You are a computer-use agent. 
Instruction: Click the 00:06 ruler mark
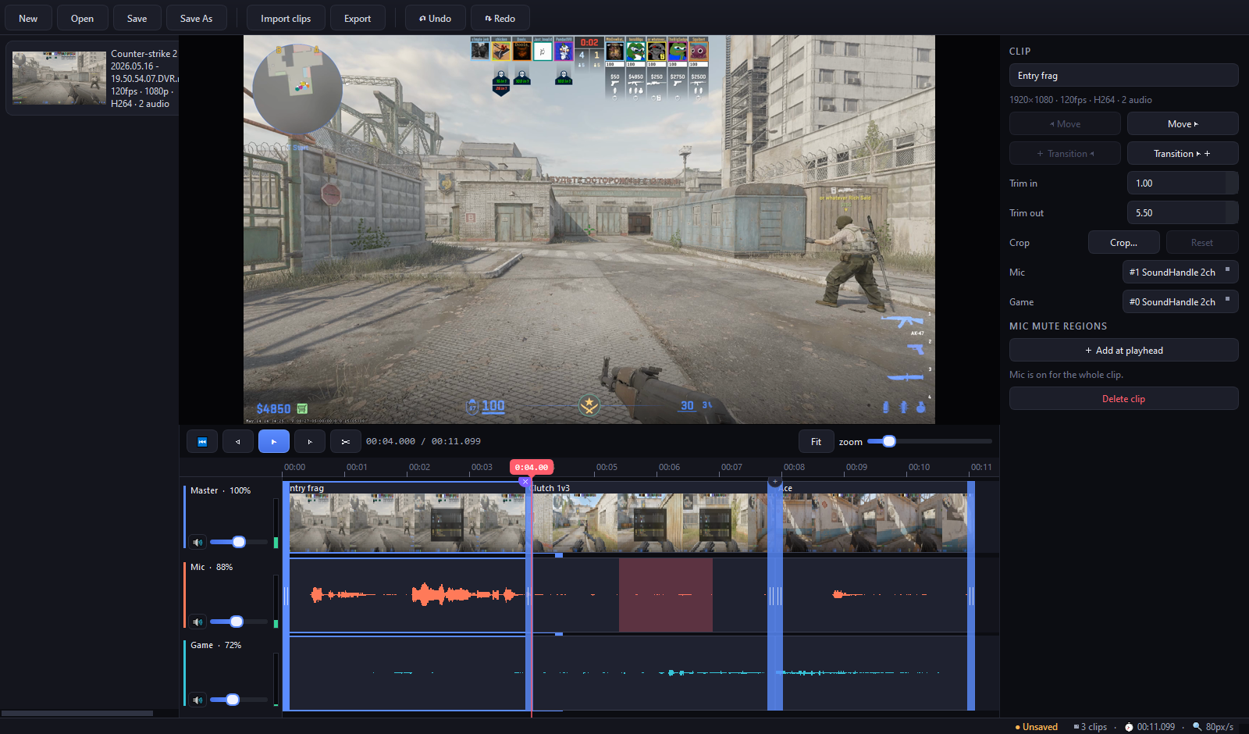pos(669,467)
